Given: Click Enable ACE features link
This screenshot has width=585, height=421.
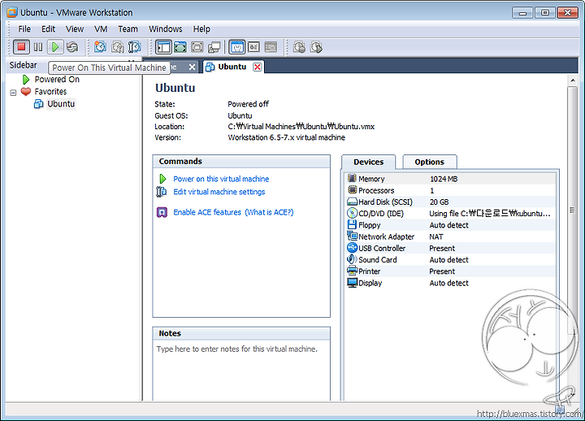Looking at the screenshot, I should 207,212.
